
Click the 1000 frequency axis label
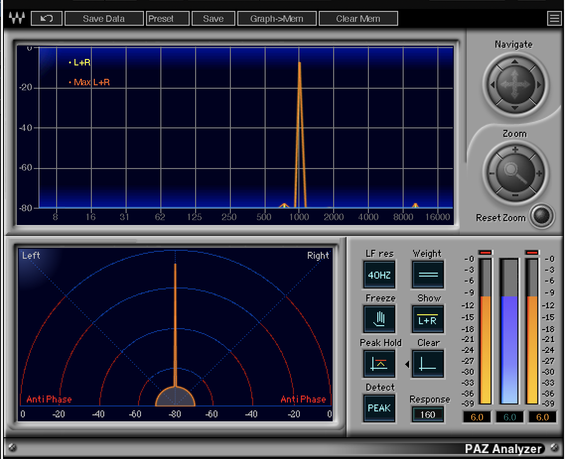299,217
